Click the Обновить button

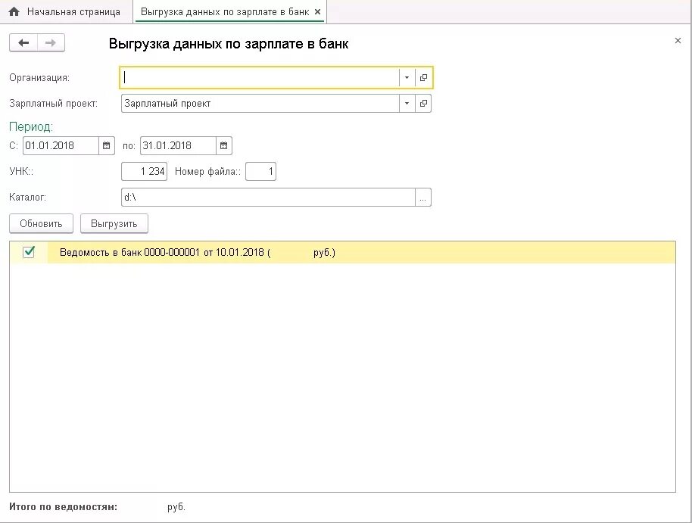coord(41,224)
